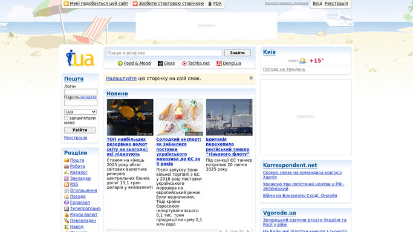Open 'Війна на Близькому Сході. Онлайн'
Screen dimensions: 413x232
(x=300, y=195)
